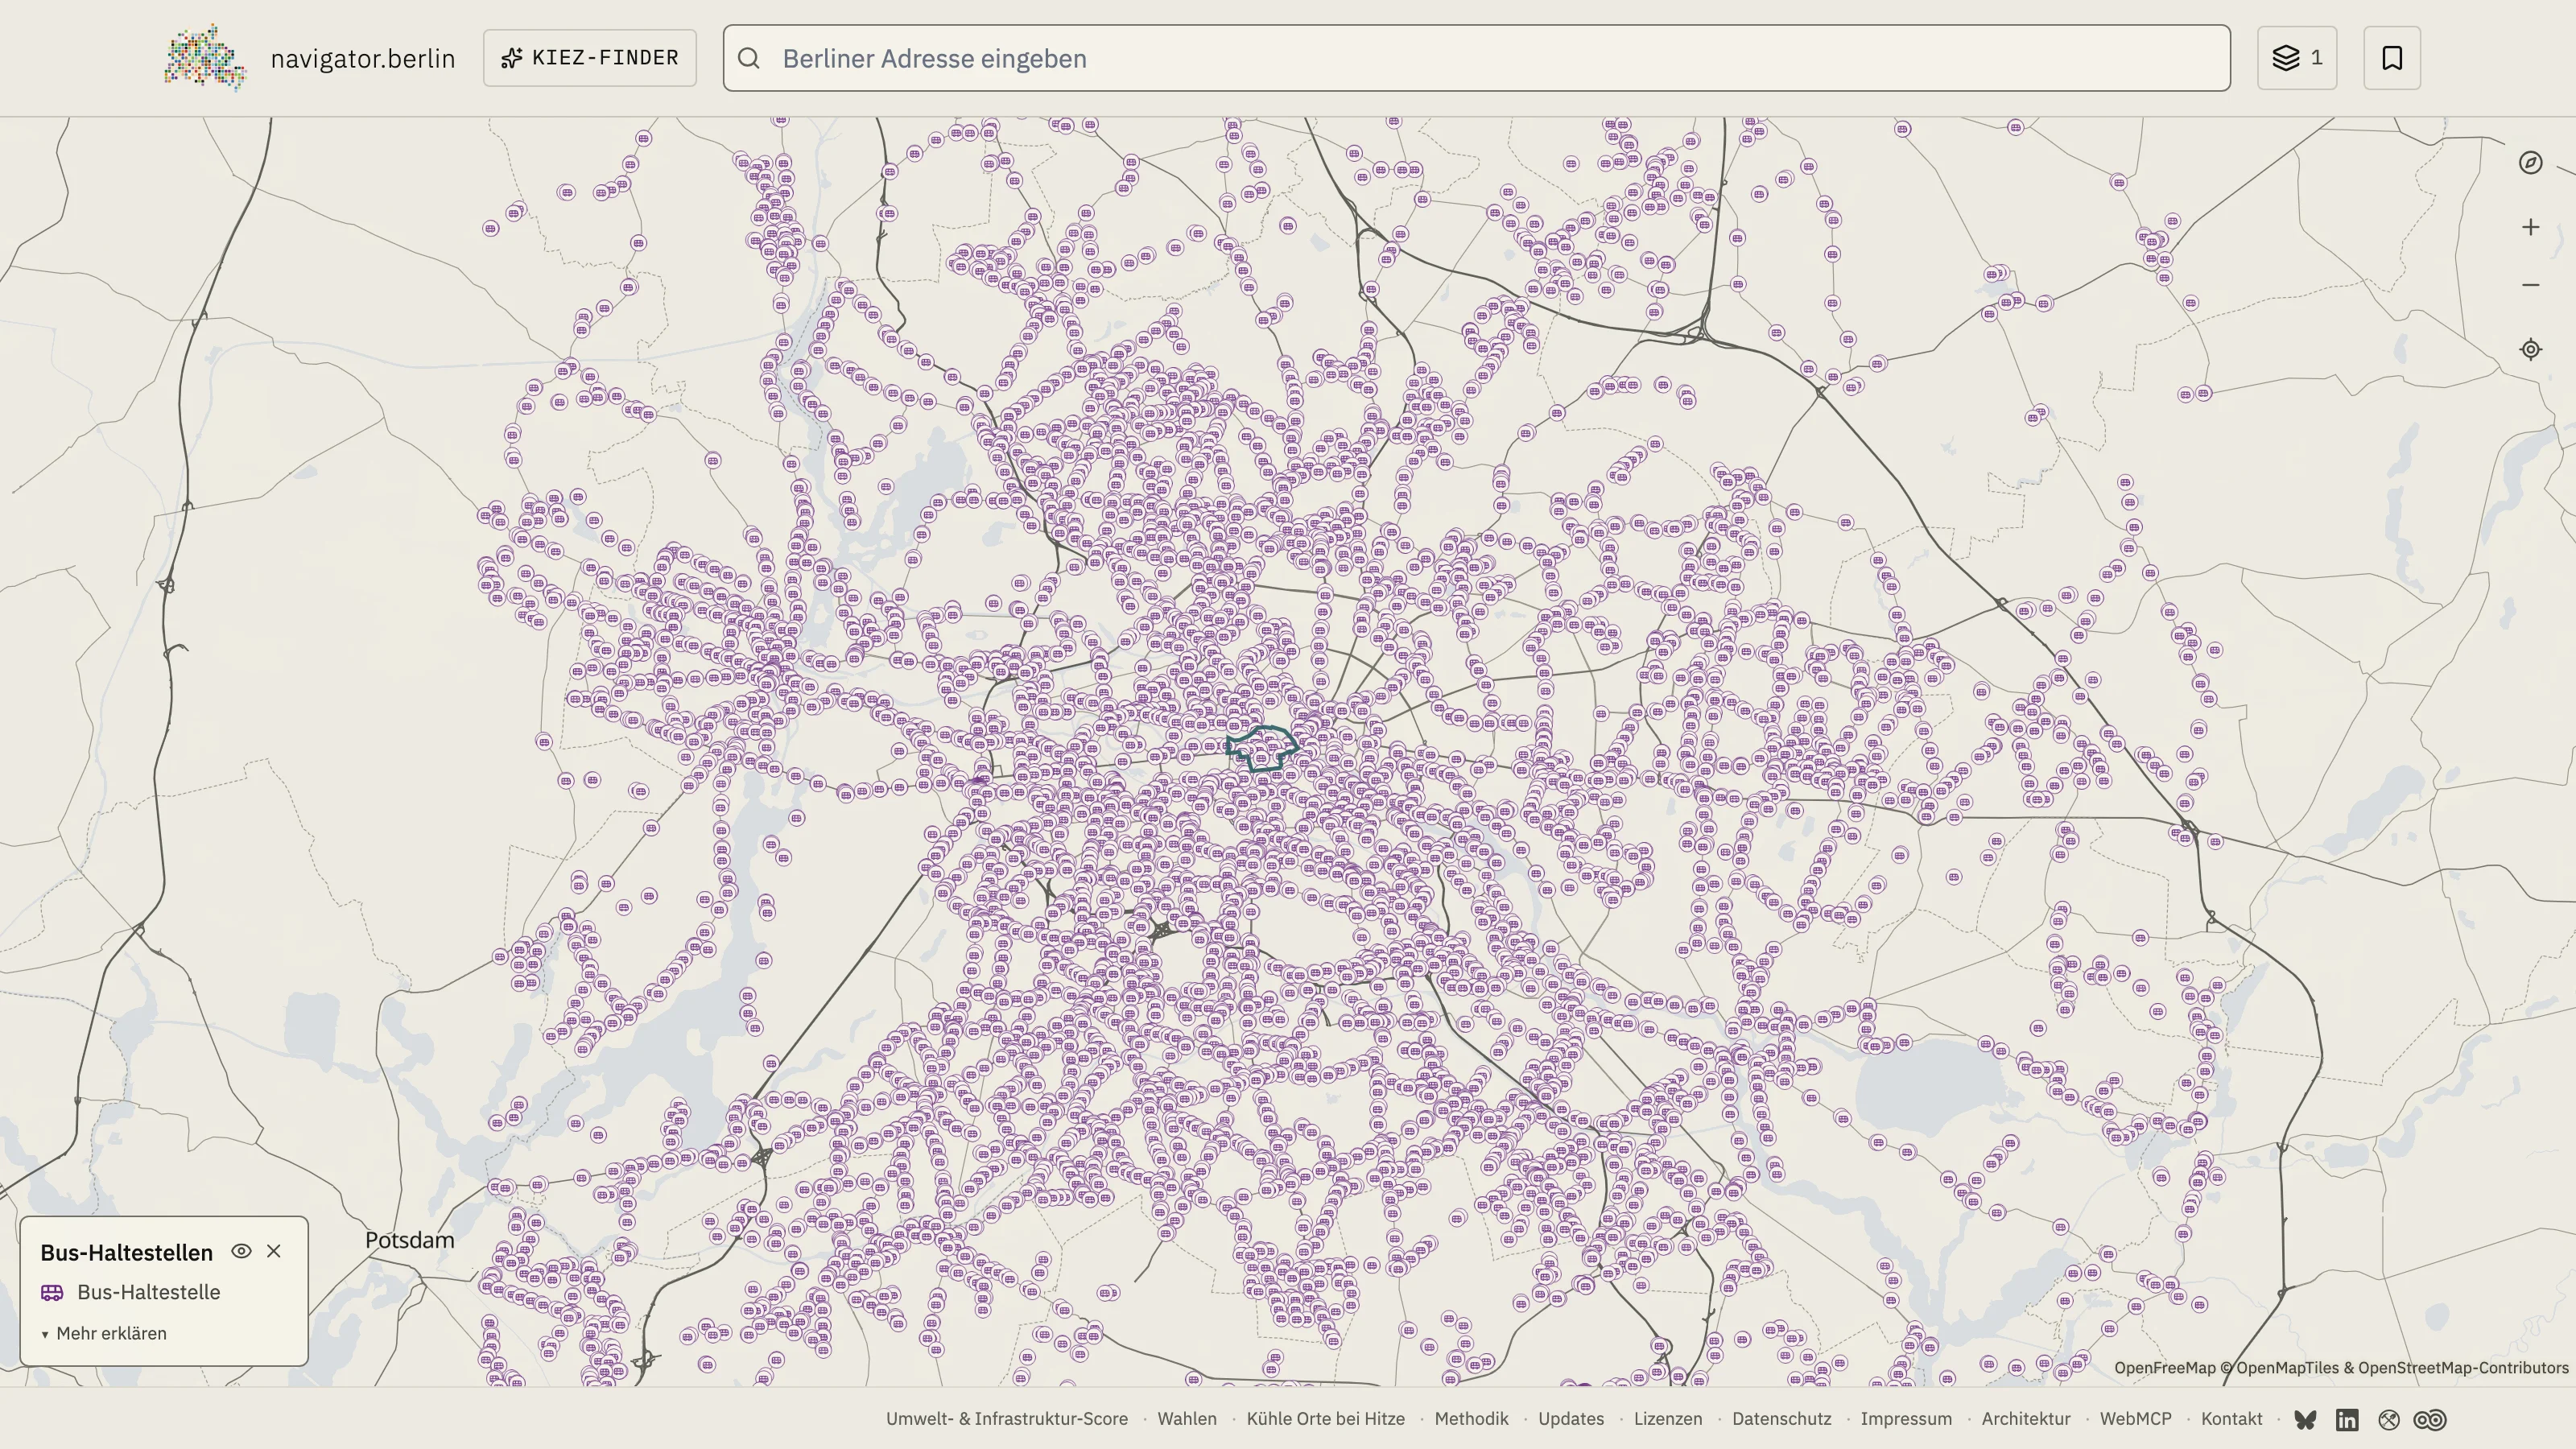Go to the Architektur page

[x=2026, y=1419]
